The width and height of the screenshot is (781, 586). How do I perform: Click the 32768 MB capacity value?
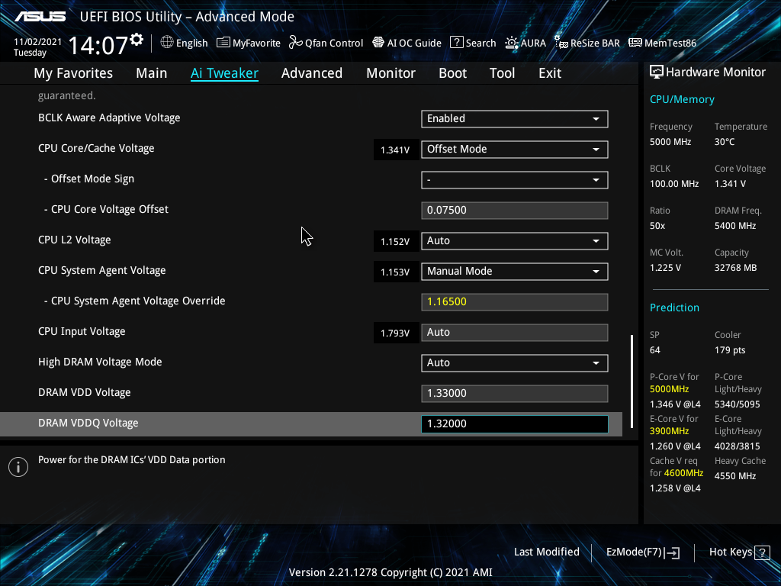tap(736, 268)
